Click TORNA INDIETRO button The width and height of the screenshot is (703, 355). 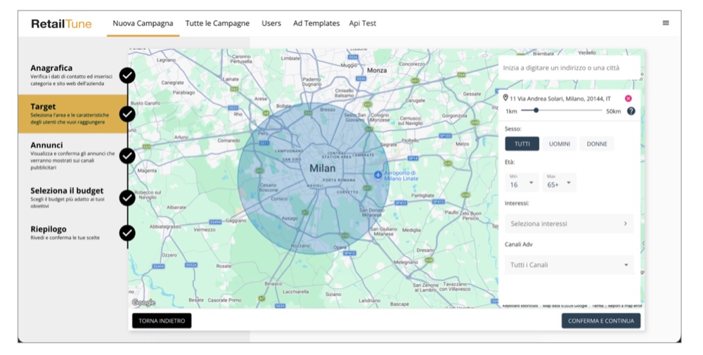[x=162, y=321]
